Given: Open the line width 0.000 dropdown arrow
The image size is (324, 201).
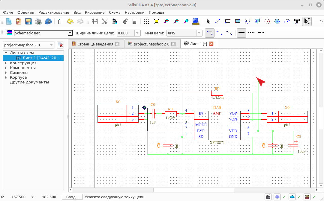Looking at the screenshot, I should 137,33.
